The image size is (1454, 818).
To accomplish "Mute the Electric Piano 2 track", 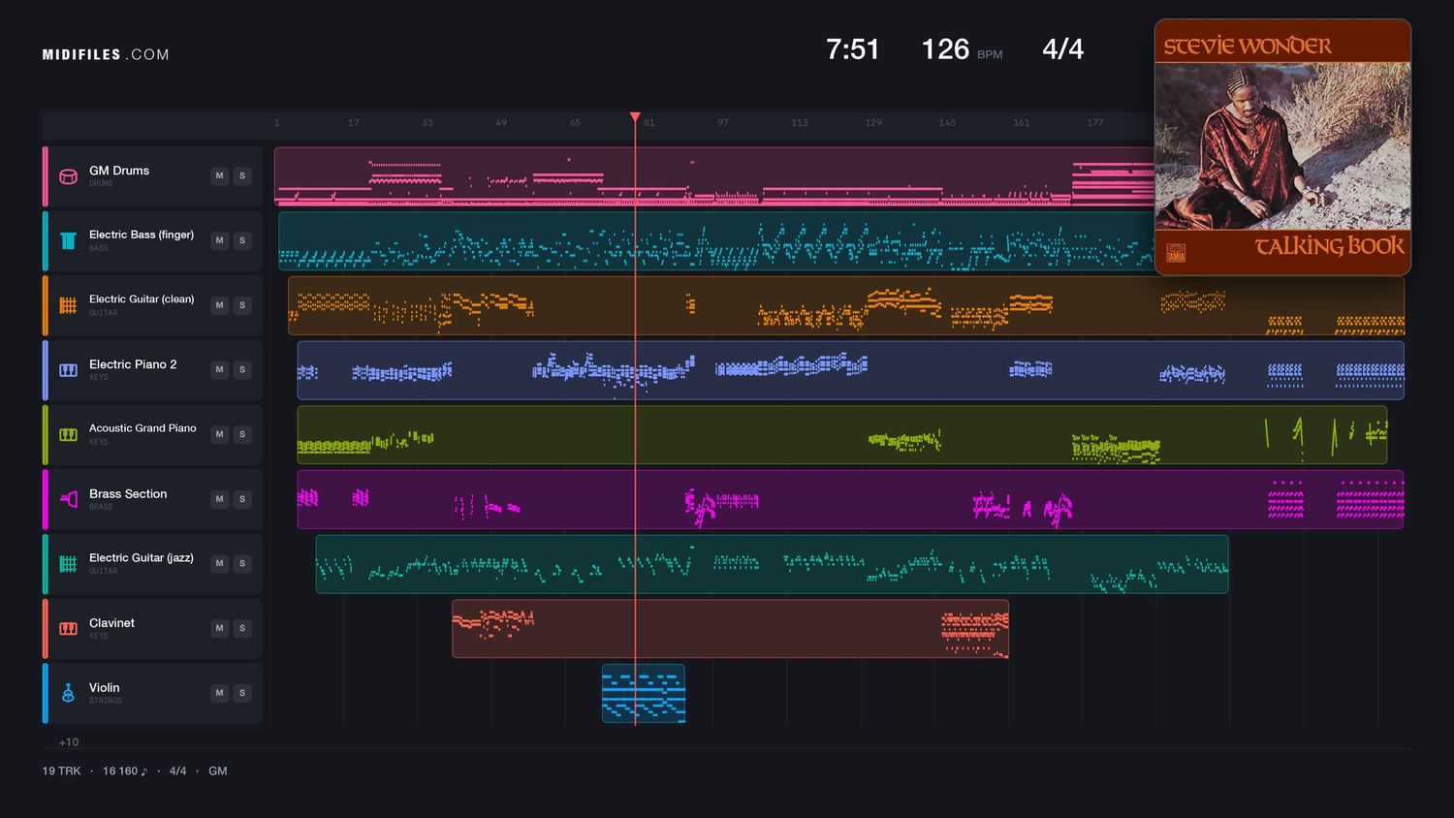I will click(x=220, y=370).
